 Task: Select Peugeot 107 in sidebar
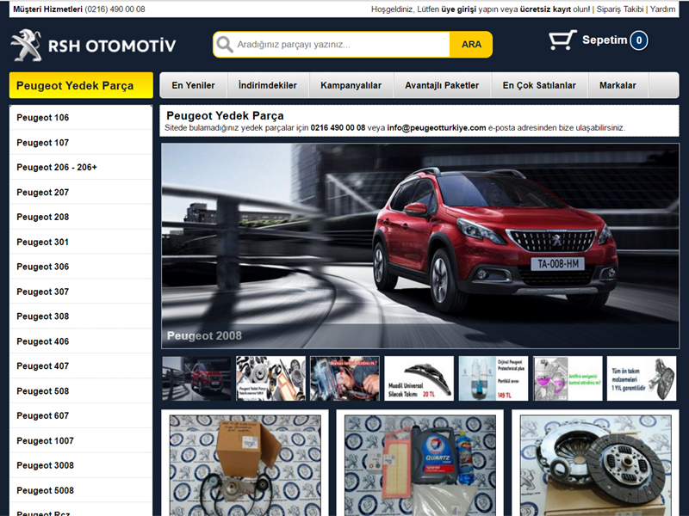coord(81,143)
